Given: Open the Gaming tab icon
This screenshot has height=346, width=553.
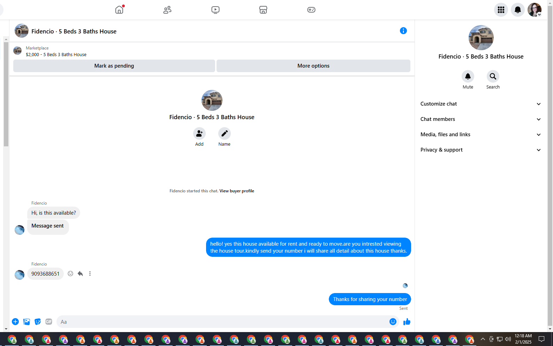Looking at the screenshot, I should (x=311, y=10).
